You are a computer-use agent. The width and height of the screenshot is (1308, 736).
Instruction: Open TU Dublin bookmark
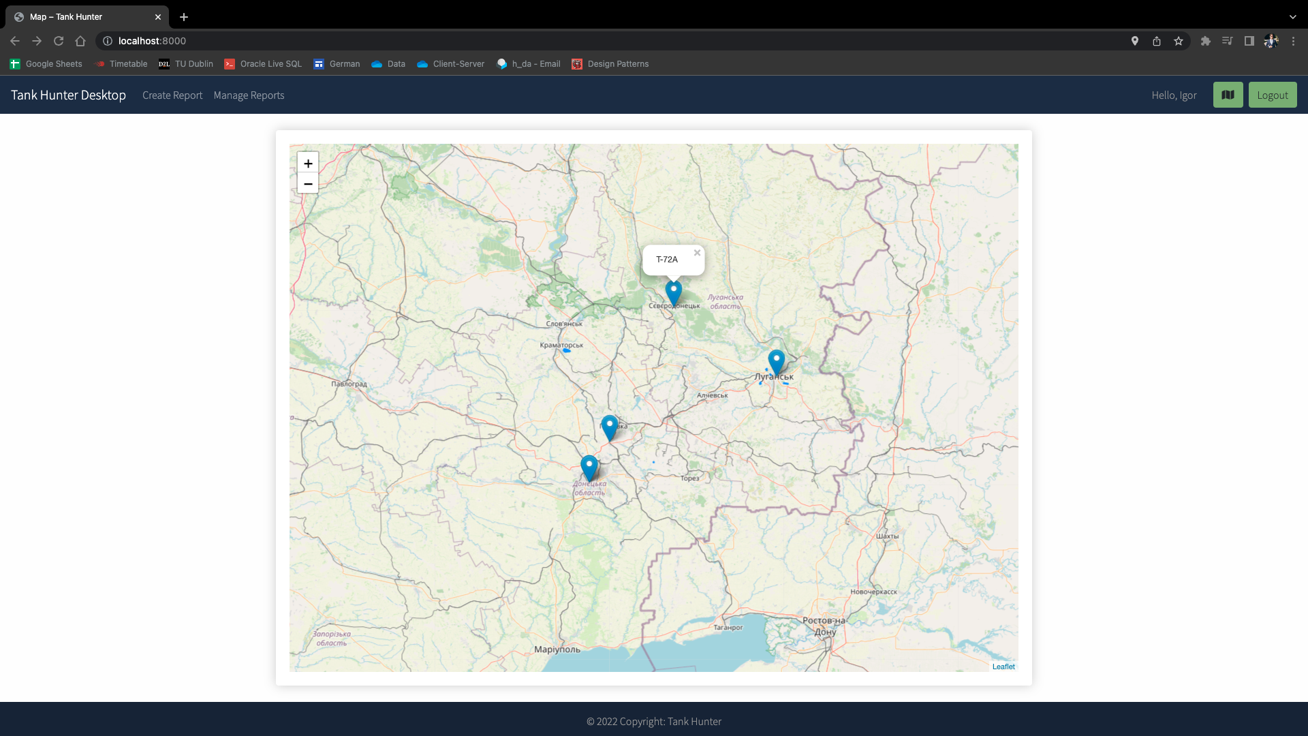click(x=186, y=64)
